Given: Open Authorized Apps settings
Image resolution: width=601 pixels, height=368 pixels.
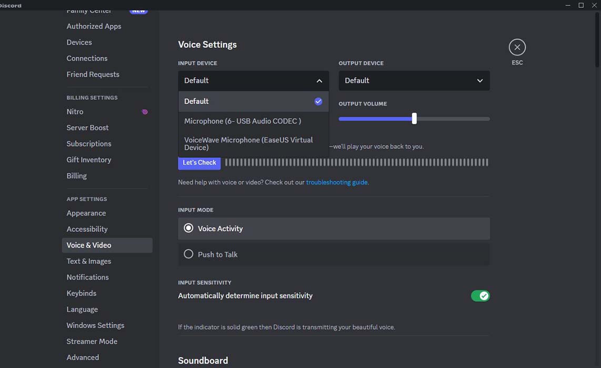Looking at the screenshot, I should [93, 26].
